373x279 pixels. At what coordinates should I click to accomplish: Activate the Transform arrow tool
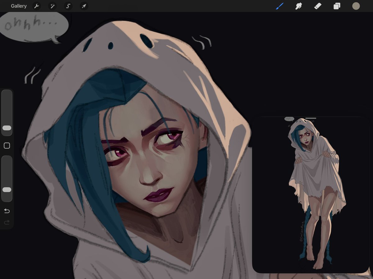point(84,6)
